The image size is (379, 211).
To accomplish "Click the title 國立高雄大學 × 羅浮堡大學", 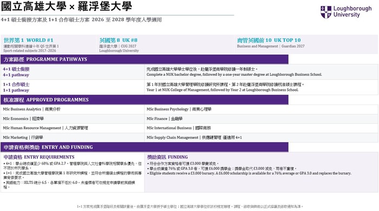I will coord(67,6).
